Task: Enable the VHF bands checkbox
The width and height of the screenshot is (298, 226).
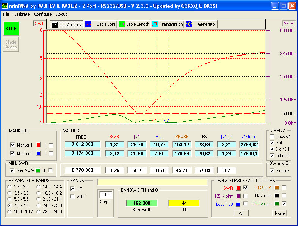Action: (72, 197)
